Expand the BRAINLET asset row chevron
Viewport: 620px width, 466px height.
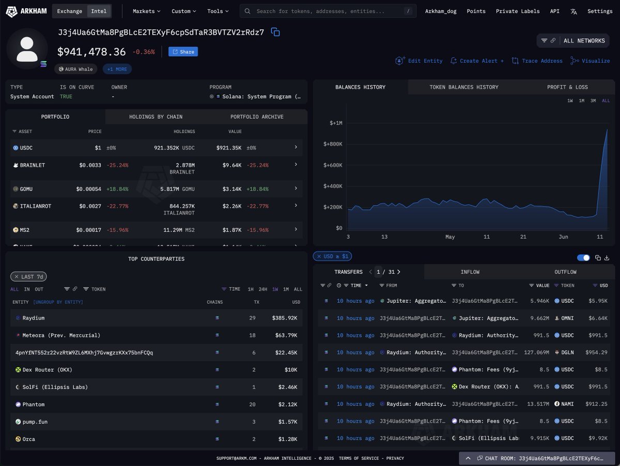(296, 164)
